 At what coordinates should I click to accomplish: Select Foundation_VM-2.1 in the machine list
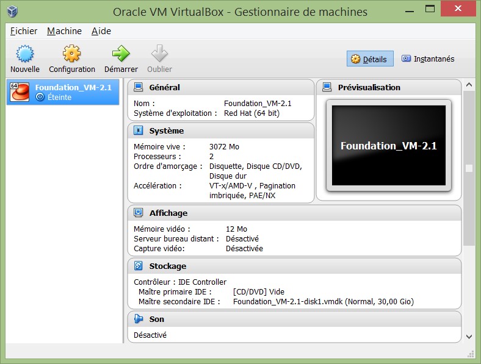click(63, 92)
